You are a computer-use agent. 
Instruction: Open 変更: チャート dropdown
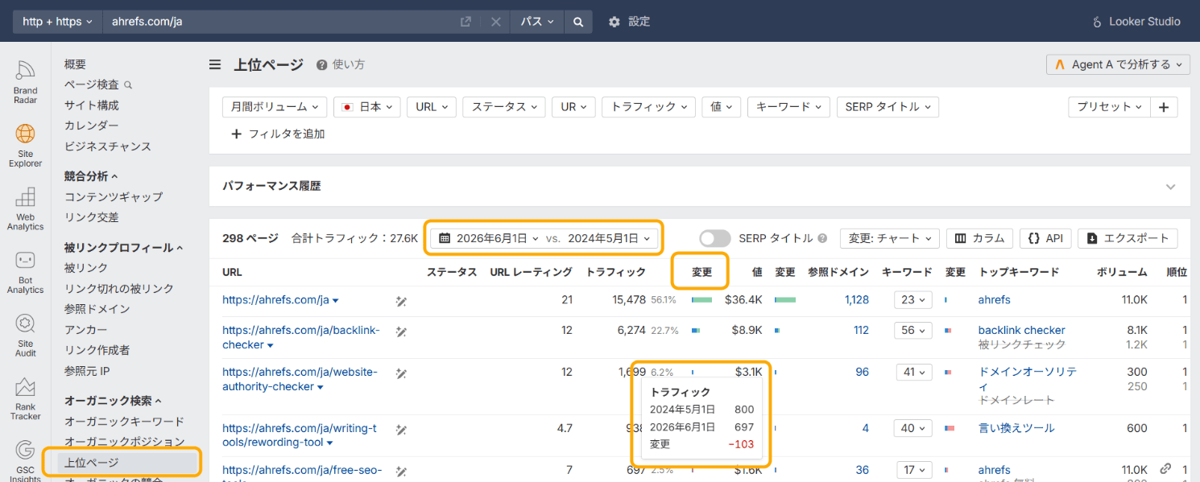890,238
